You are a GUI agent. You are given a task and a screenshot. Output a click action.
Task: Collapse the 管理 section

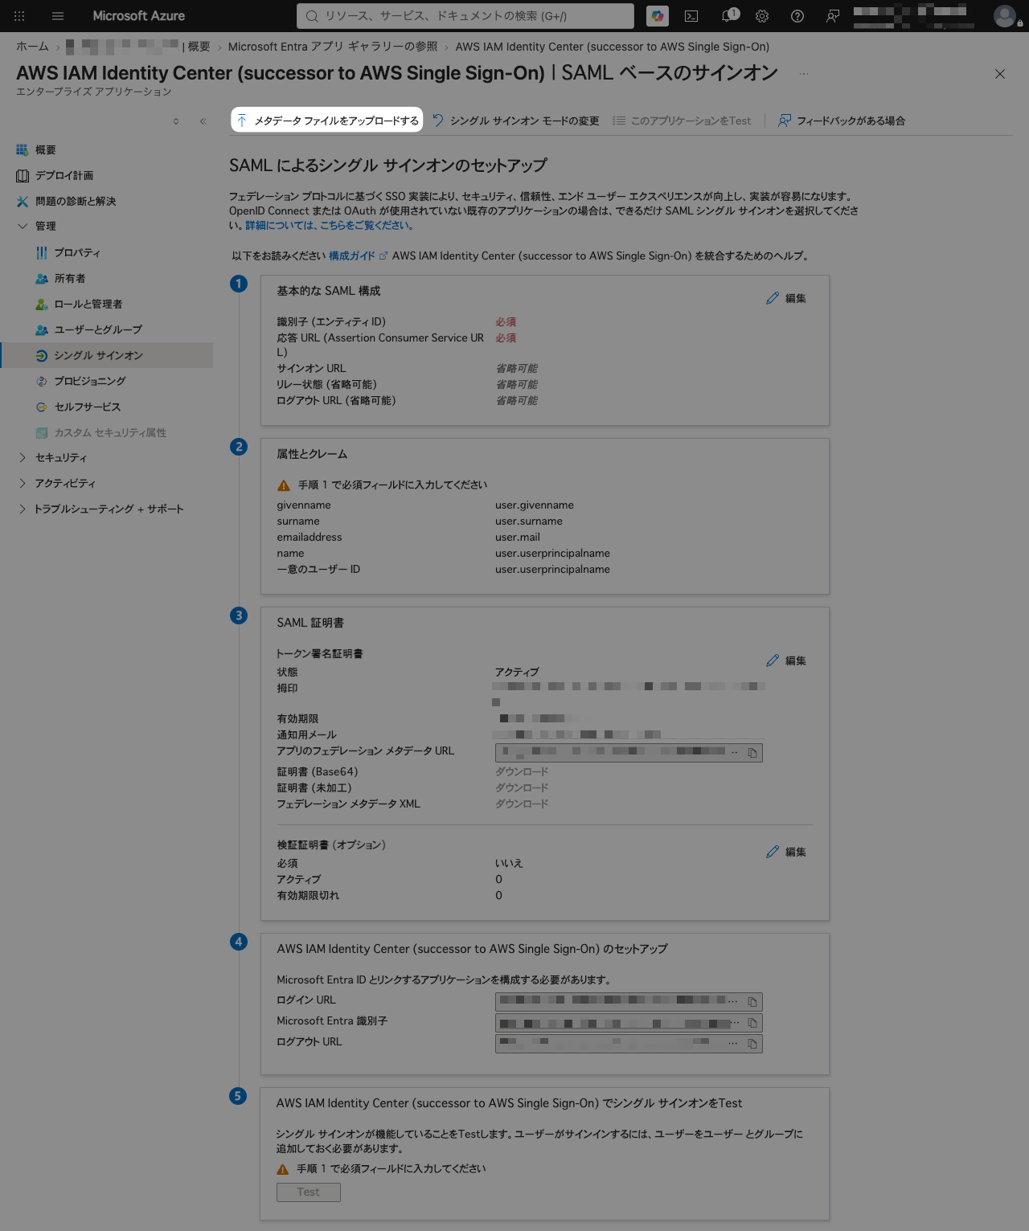pos(23,227)
